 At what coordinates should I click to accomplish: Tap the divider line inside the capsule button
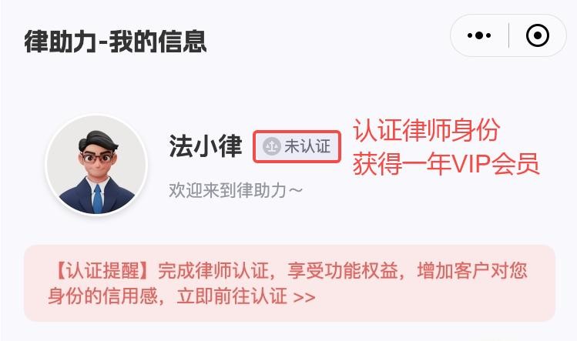coord(509,35)
